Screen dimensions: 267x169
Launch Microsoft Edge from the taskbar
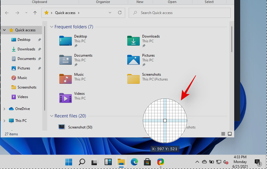[x=134, y=162]
